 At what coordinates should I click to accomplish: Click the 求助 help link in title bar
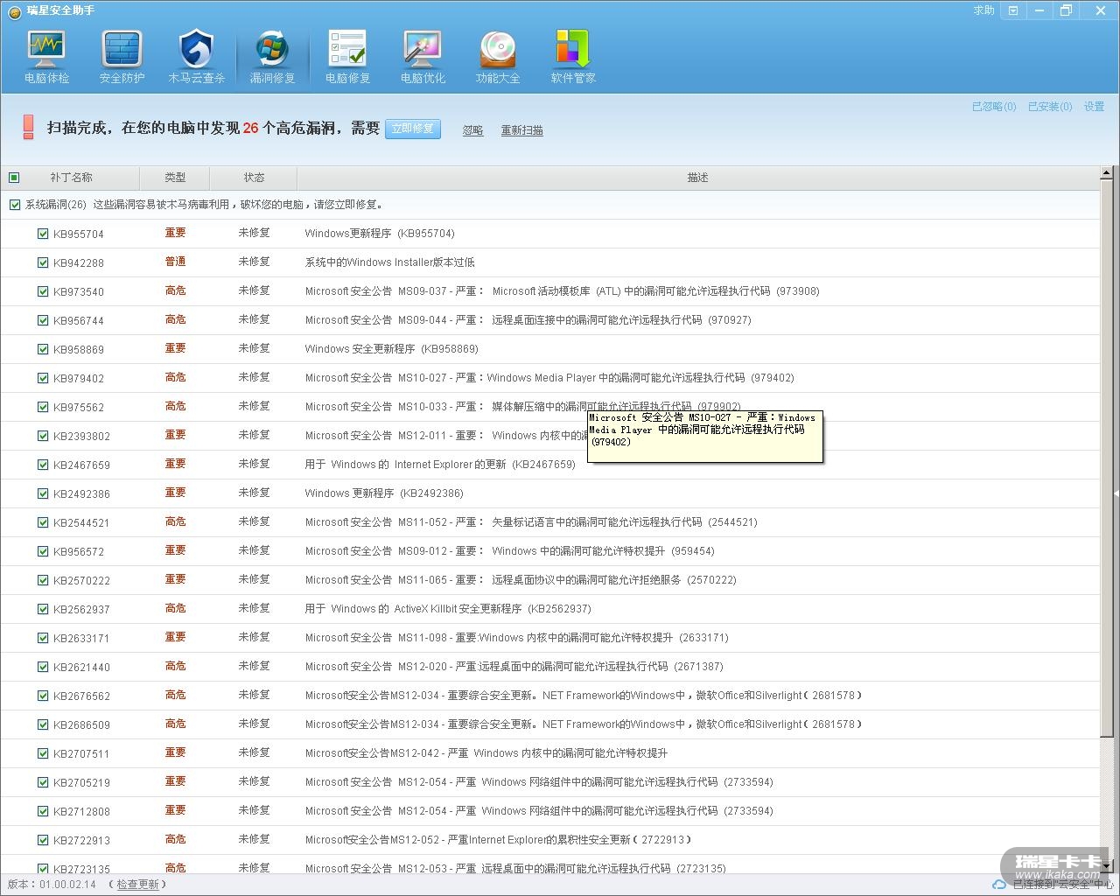(x=984, y=10)
